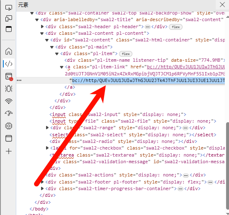Expand the swal2-header pl-header div

(42, 27)
